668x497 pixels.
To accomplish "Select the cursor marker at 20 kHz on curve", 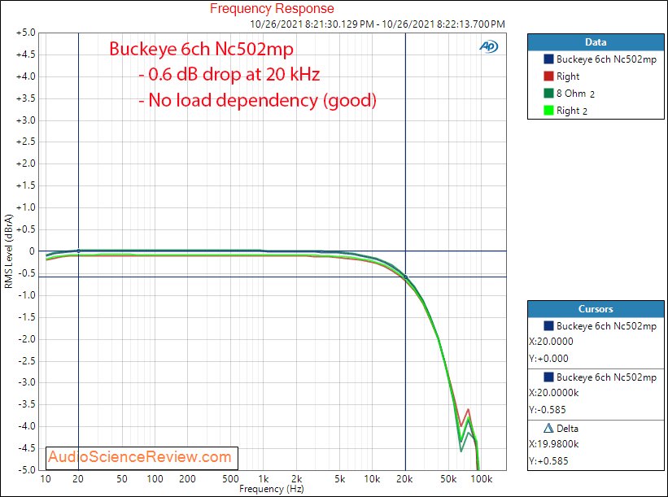I will (405, 277).
